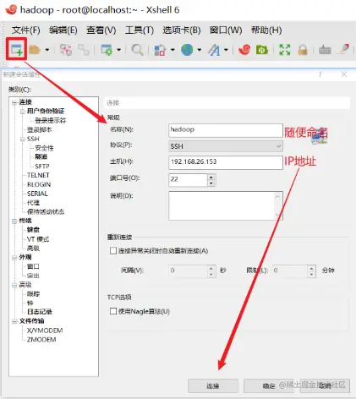
Task: Click the red swirl Xshell icon in the toolbar
Action: [244, 50]
